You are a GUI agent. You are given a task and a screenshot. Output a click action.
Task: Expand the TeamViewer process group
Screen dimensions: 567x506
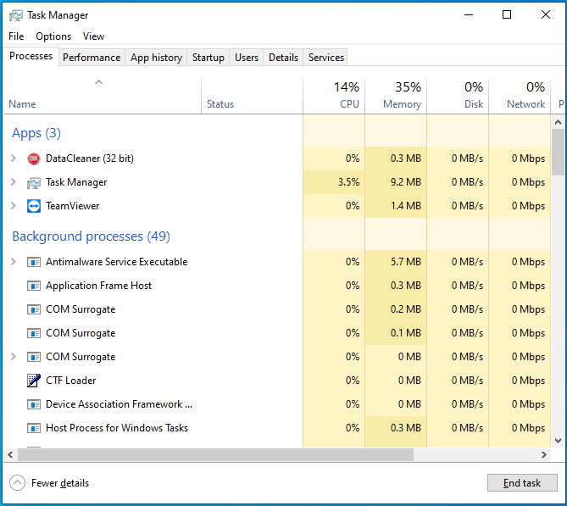pyautogui.click(x=13, y=206)
